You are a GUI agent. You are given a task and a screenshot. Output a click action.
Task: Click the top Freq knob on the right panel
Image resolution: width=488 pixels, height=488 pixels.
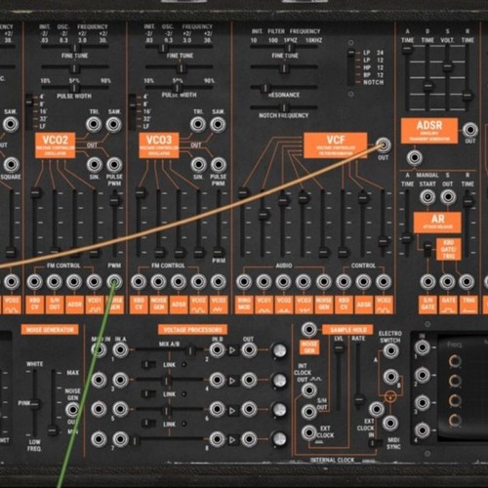(455, 361)
